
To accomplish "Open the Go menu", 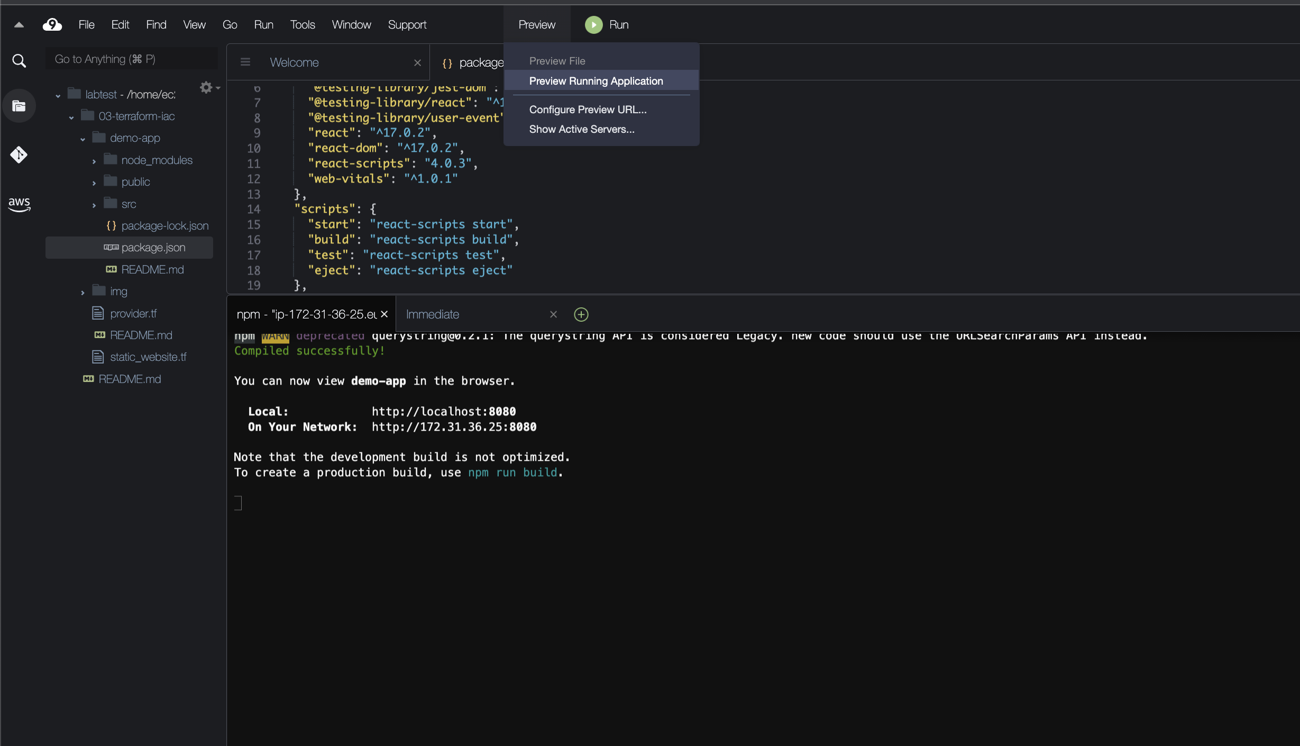I will click(230, 25).
